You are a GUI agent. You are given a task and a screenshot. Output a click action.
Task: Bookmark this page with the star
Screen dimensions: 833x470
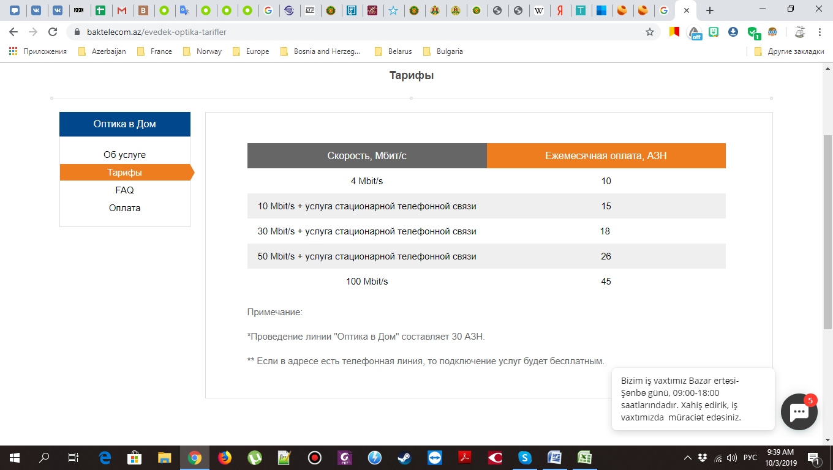pos(650,32)
